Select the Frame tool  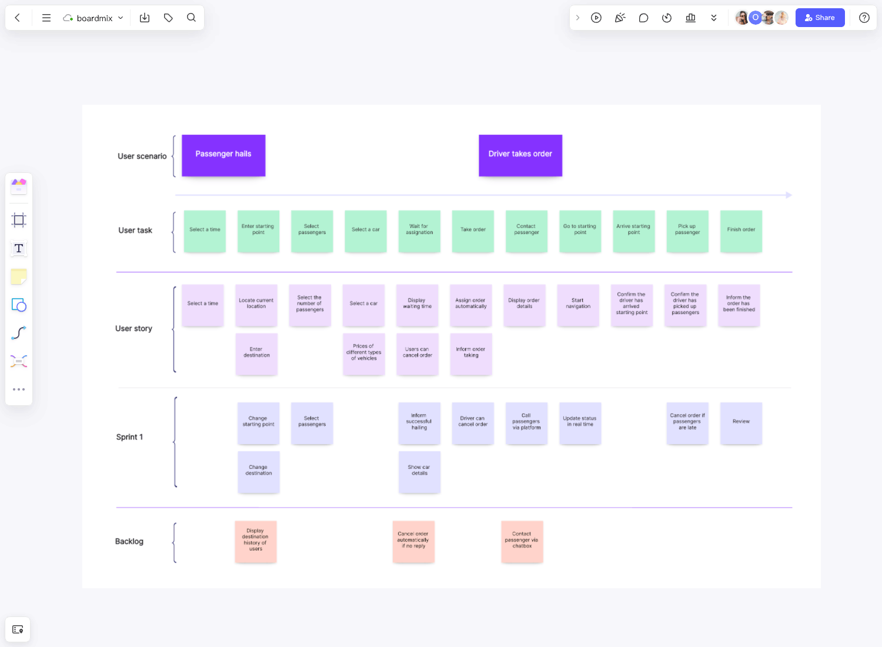click(19, 219)
